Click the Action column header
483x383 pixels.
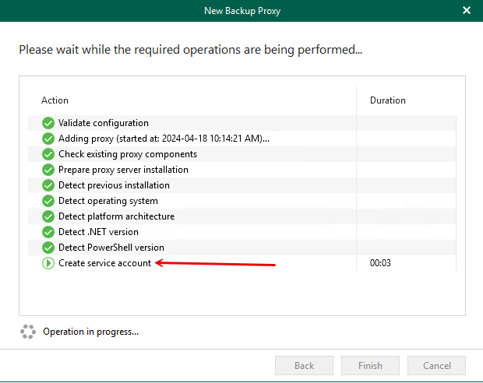pos(55,100)
